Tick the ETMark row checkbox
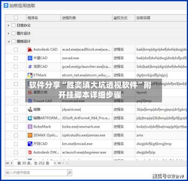The width and height of the screenshot is (188, 181). 16,75
